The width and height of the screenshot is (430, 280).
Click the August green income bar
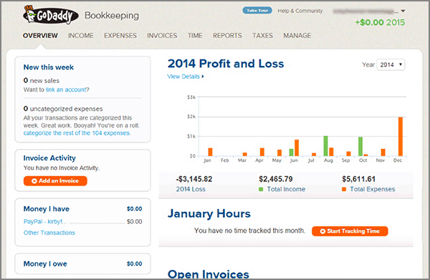click(325, 146)
